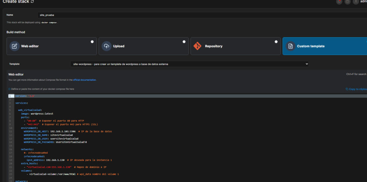
Task: Open the Template dropdown list
Action: 189,64
